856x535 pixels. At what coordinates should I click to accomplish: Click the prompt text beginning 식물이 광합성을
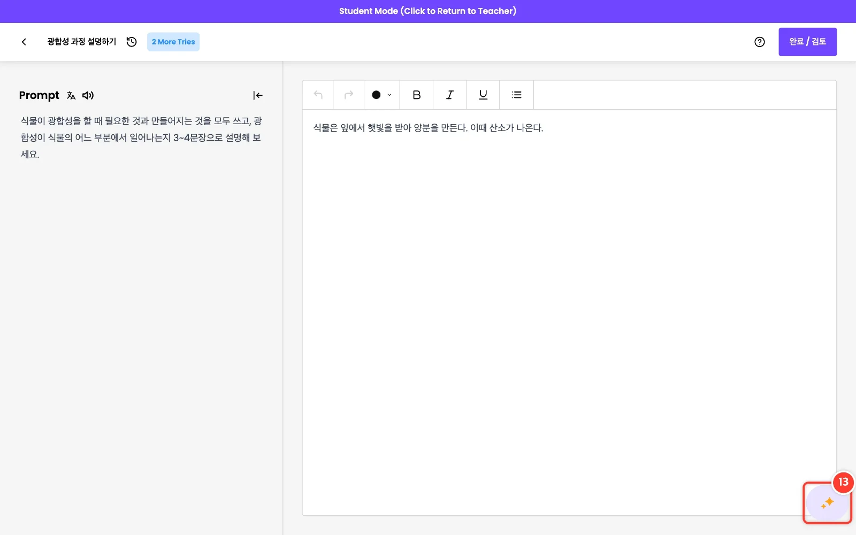point(141,137)
